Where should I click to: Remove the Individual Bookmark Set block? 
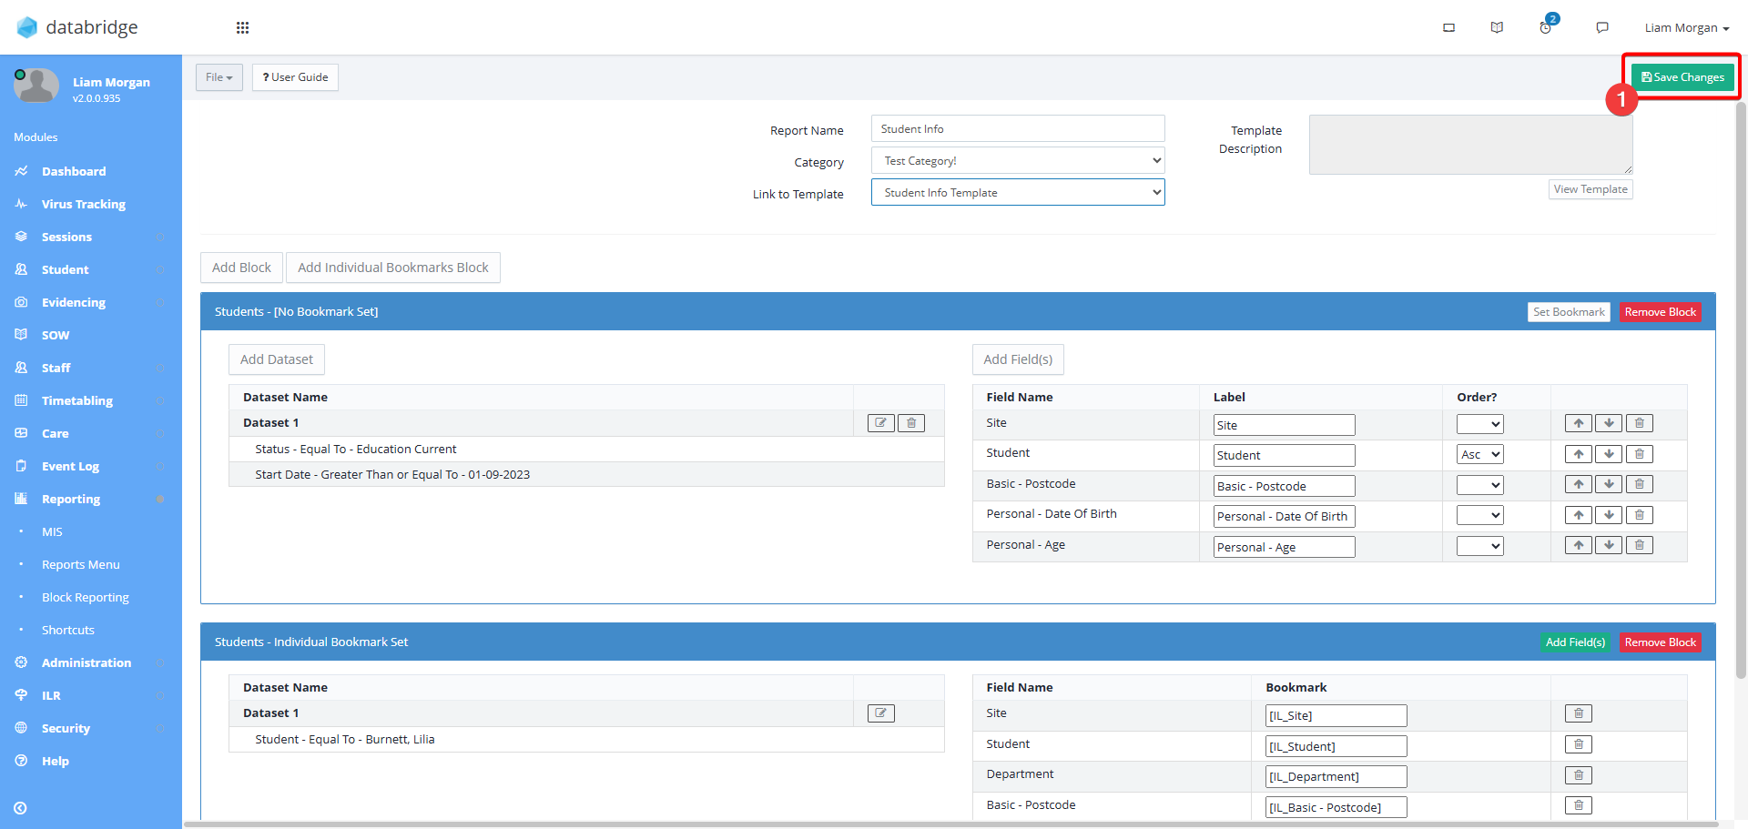click(1661, 642)
